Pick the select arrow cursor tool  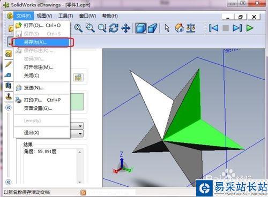click(x=167, y=28)
